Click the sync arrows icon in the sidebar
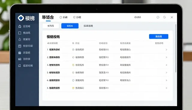 [19, 65]
